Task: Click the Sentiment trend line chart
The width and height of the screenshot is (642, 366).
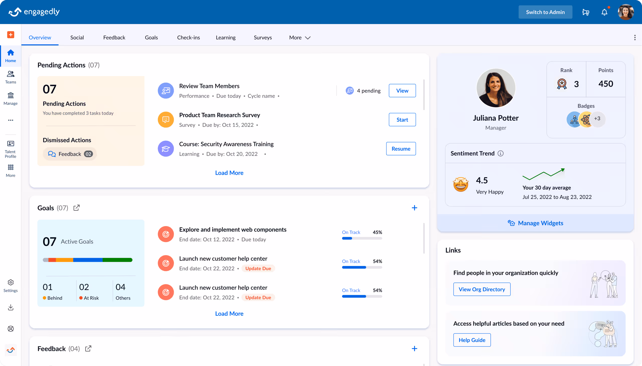Action: point(543,174)
